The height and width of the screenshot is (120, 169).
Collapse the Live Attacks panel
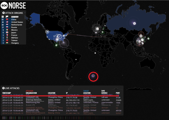pyautogui.click(x=3, y=88)
